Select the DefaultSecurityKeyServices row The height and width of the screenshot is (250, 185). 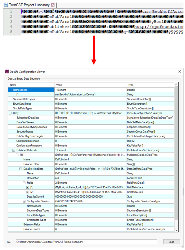coord(91,127)
